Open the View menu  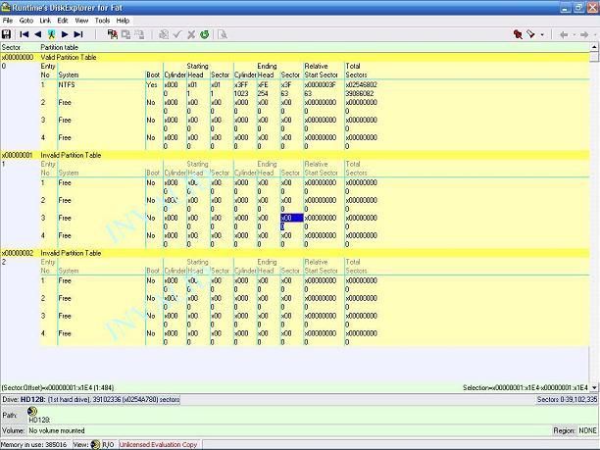tap(81, 21)
